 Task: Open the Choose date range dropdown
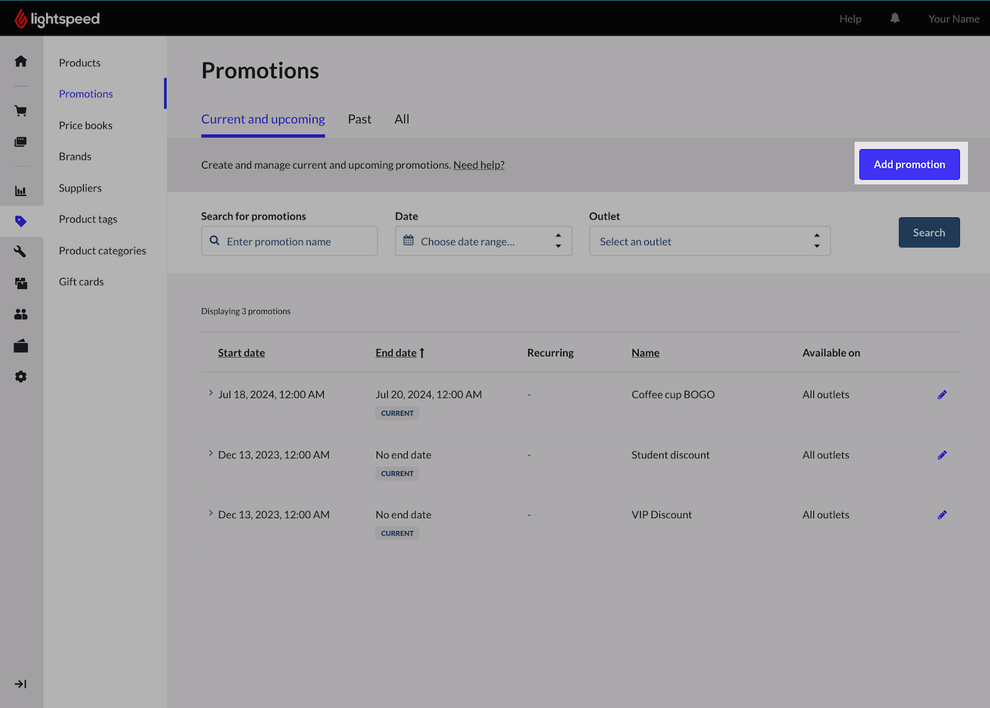pos(483,241)
